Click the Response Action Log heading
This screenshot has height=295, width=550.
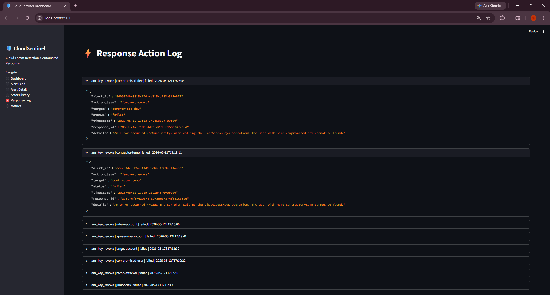pyautogui.click(x=139, y=54)
